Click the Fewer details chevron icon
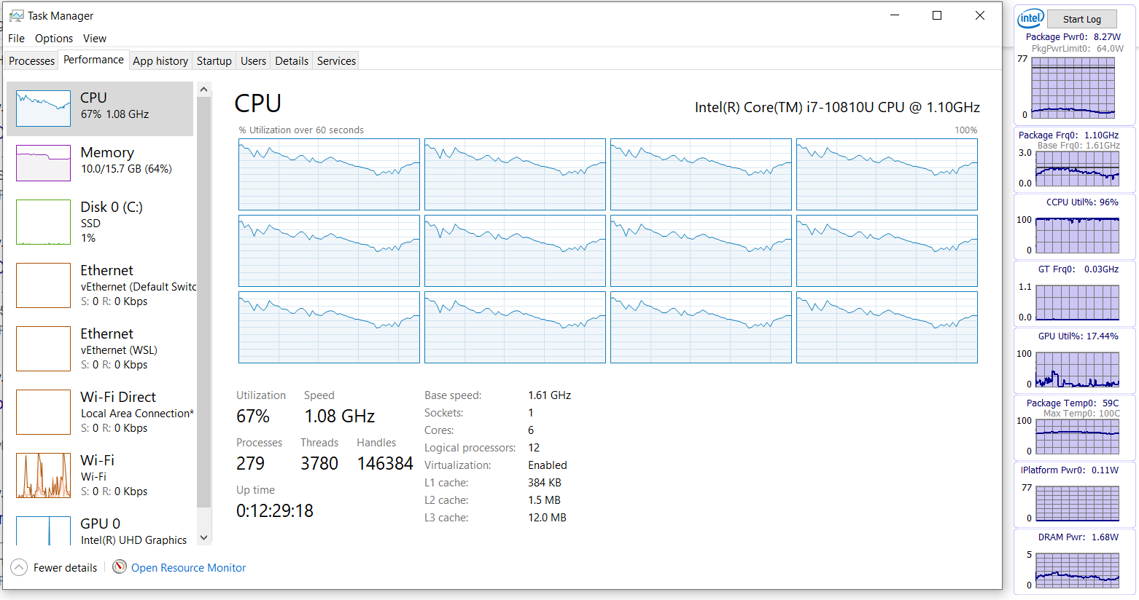 19,567
